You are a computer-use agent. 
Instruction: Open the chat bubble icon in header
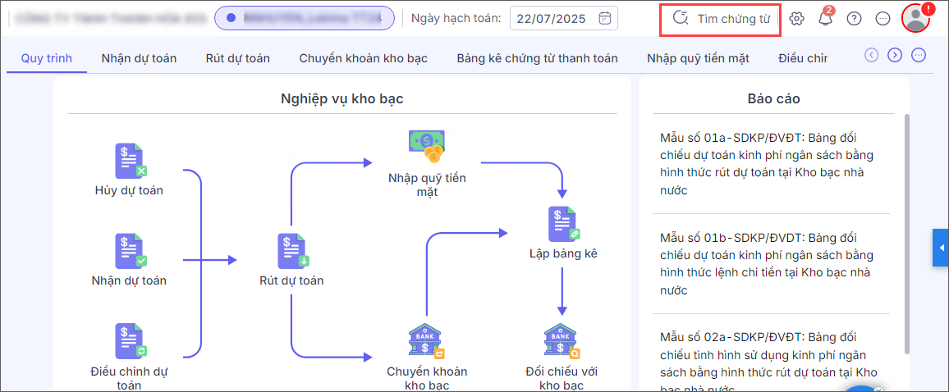click(883, 19)
